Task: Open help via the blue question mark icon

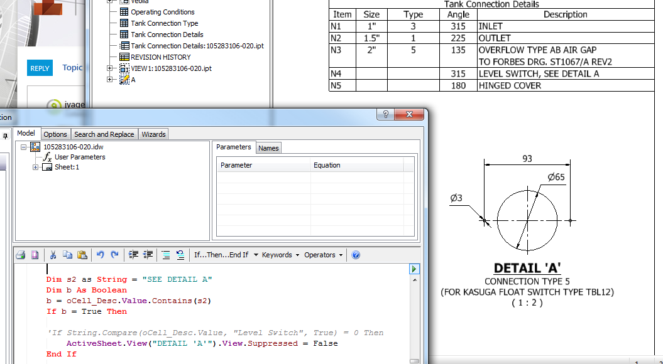Action: tap(354, 255)
